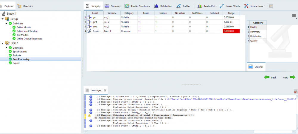The width and height of the screenshot is (298, 134).
Task: Click the Bad Values column header
Action: point(198,13)
